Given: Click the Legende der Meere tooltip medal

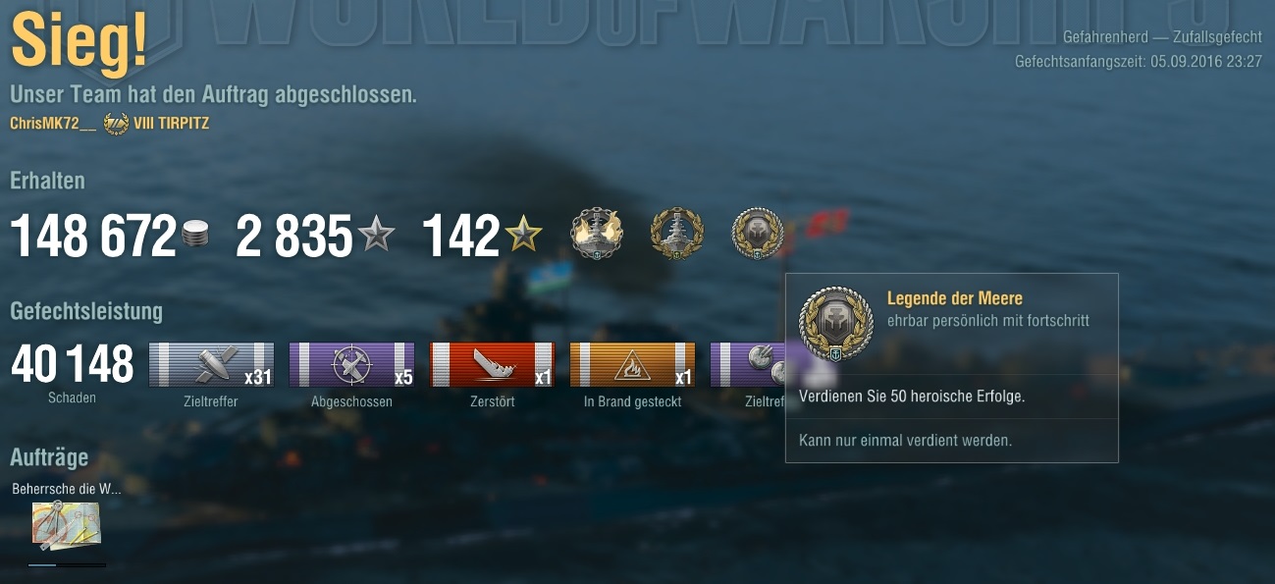Looking at the screenshot, I should pyautogui.click(x=836, y=324).
